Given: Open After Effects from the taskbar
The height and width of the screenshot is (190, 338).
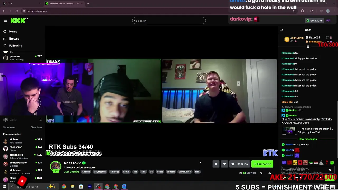Looking at the screenshot, I should click(x=90, y=187).
